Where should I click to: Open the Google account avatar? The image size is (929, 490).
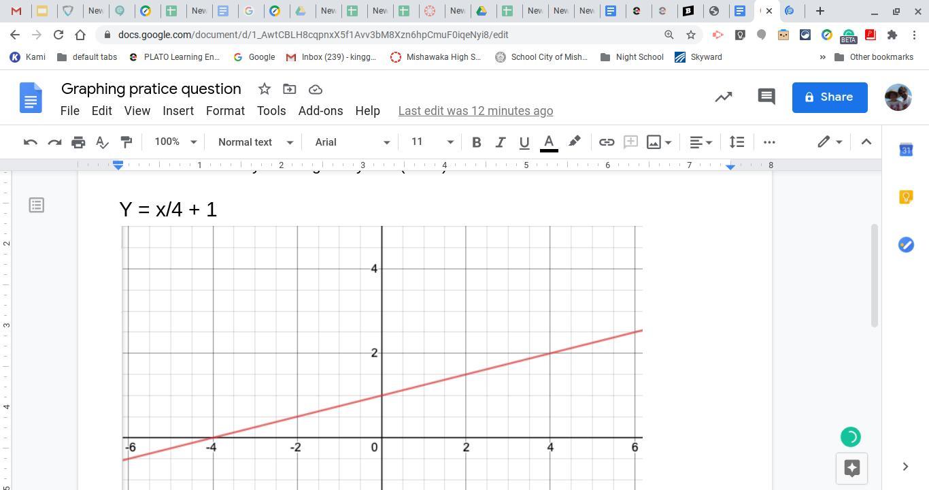(898, 97)
